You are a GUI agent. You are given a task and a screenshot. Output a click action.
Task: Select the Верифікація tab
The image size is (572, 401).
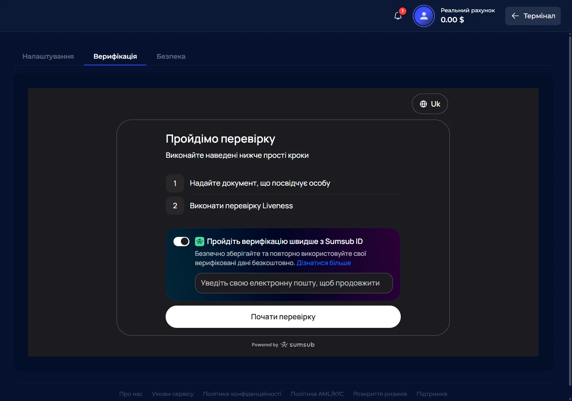[115, 56]
